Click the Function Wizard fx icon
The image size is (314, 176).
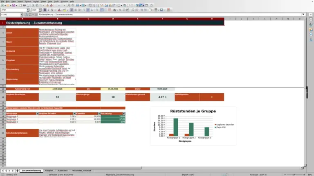click(x=27, y=15)
